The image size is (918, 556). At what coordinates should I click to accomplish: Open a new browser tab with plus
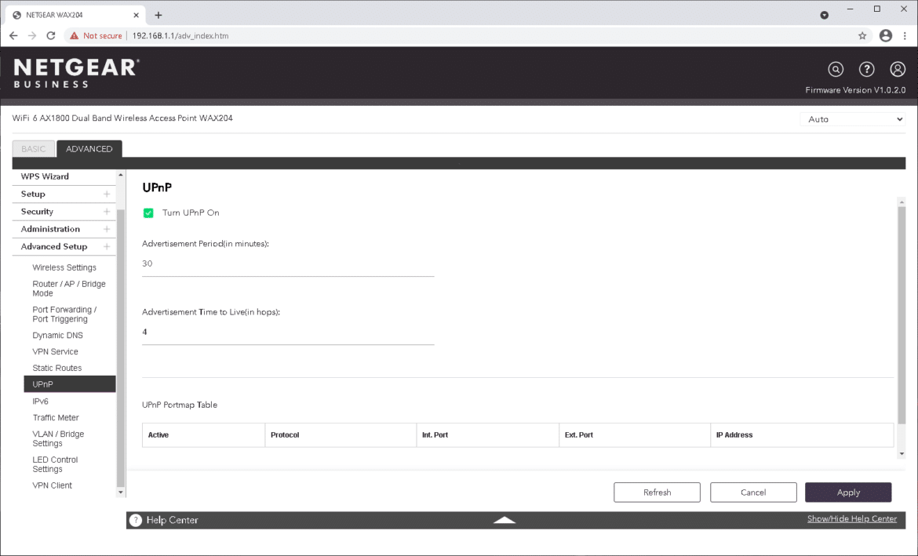tap(158, 15)
